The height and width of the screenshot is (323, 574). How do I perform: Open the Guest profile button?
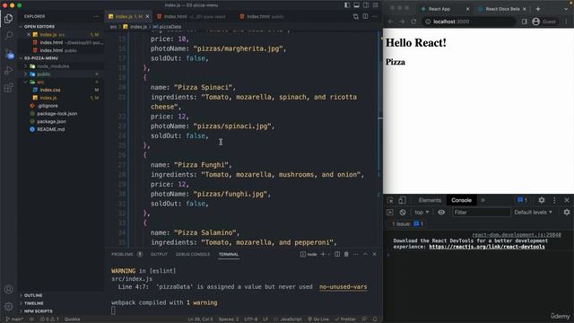tap(544, 22)
